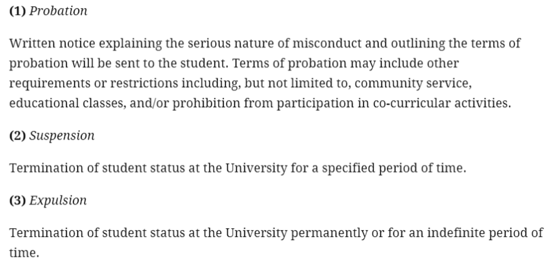Click the italic "Suspension" heading
This screenshot has height=262, width=555.
62,135
